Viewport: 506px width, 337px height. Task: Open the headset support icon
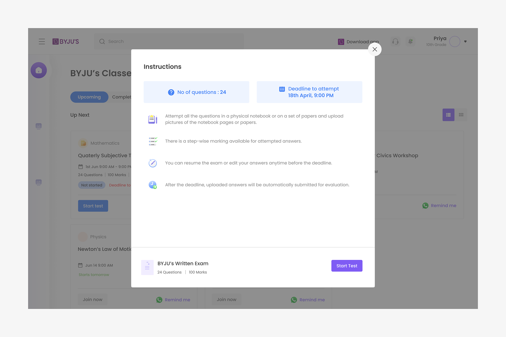click(x=395, y=42)
